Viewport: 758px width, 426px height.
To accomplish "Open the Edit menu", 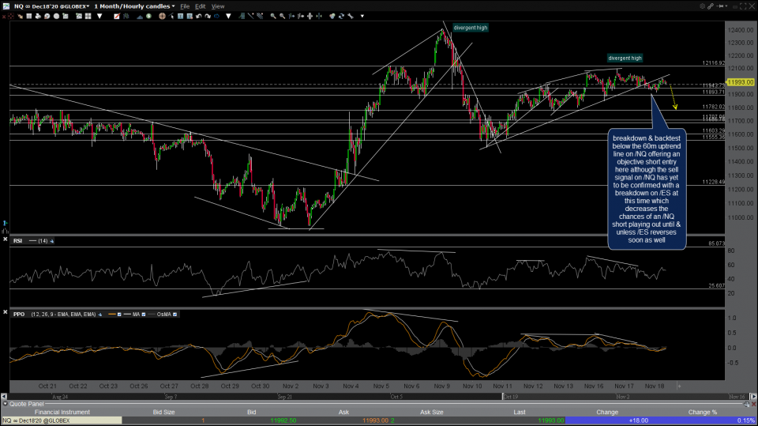I will 200,6.
